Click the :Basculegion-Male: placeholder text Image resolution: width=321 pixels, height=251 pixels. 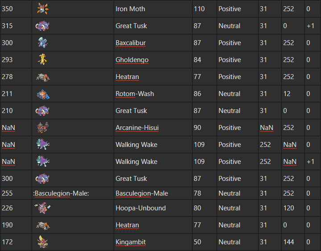[62, 193]
